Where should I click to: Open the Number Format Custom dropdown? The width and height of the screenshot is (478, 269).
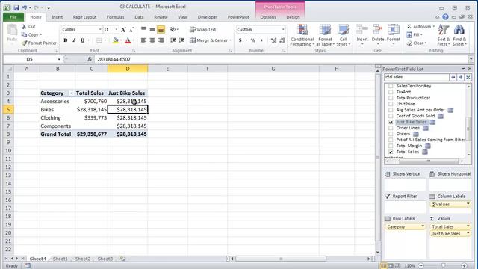(x=283, y=30)
